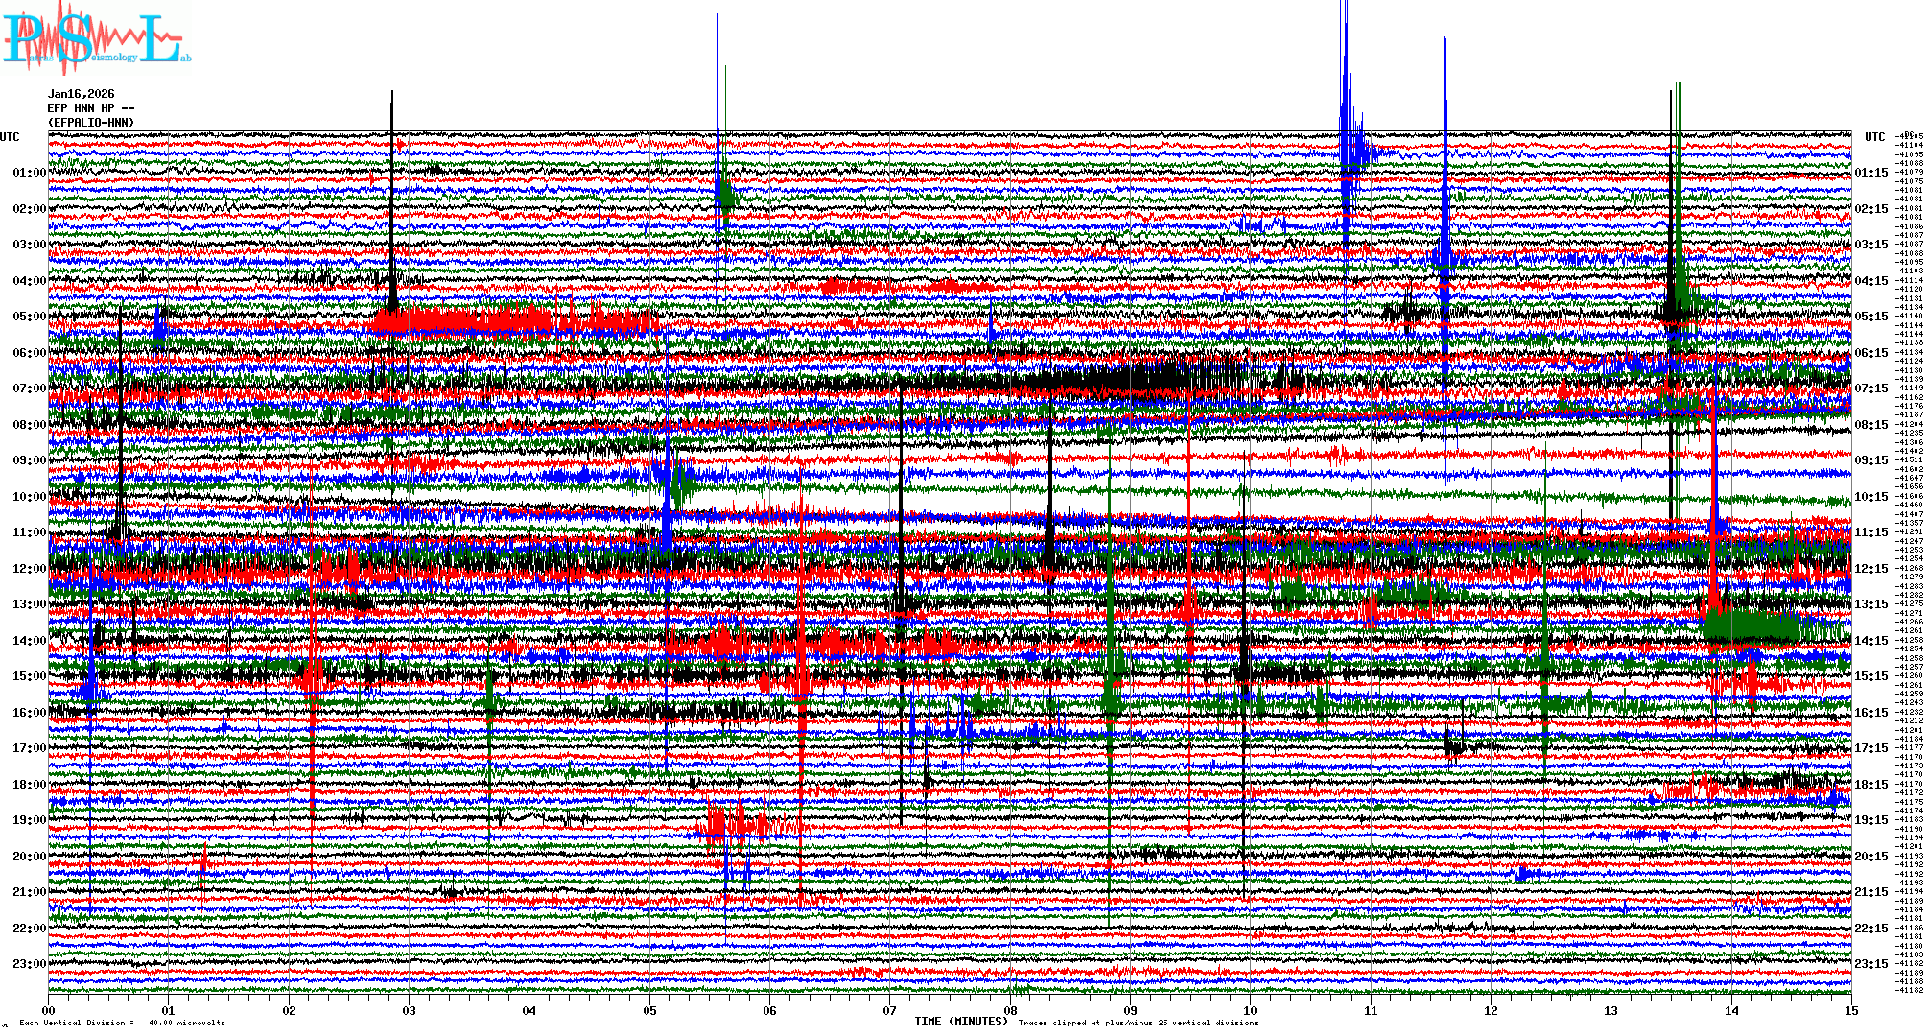
Task: Click the right-side UTC axis header
Action: [1874, 137]
